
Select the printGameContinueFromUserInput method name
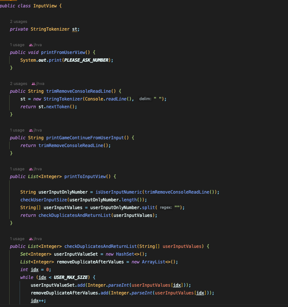[85, 138]
